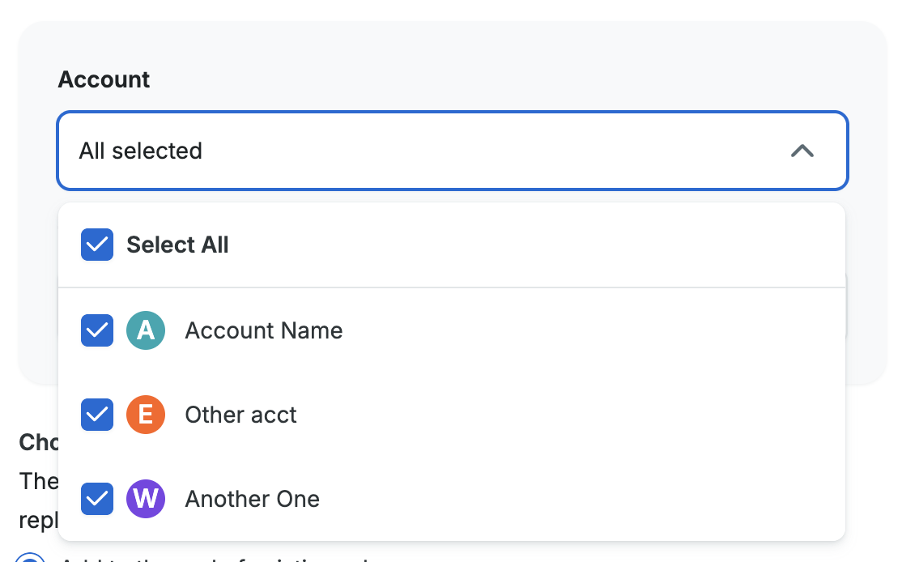
Task: Click the "Account Name" option label
Action: 263,330
